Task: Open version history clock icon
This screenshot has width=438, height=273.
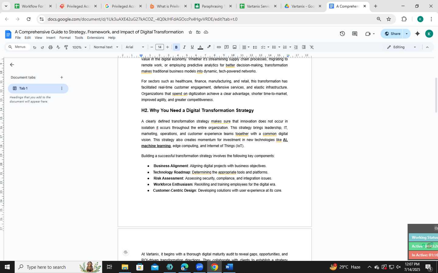Action: pyautogui.click(x=342, y=34)
